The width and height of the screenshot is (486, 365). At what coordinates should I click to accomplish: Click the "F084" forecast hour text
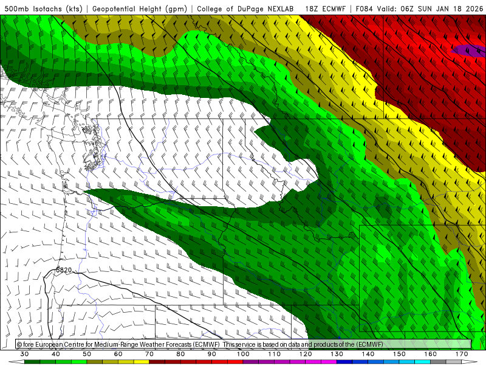pos(364,9)
